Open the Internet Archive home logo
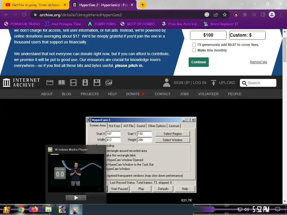The width and height of the screenshot is (287, 215). (21, 83)
